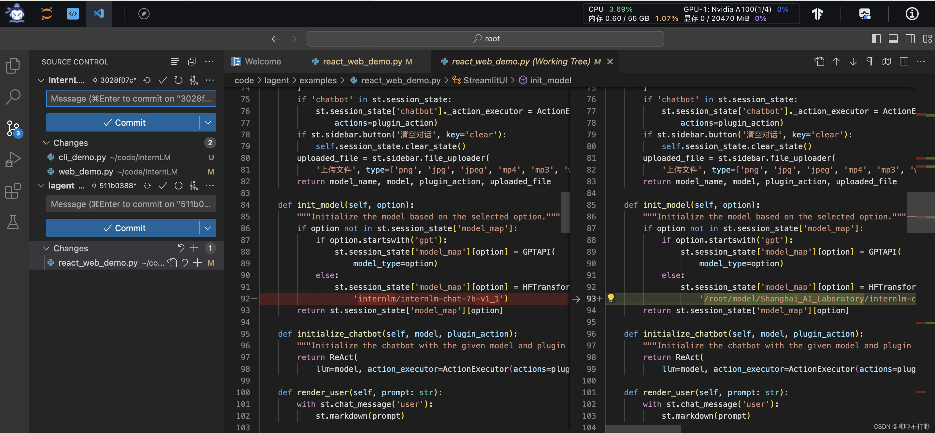
Task: Go to next change down arrow
Action: [853, 62]
